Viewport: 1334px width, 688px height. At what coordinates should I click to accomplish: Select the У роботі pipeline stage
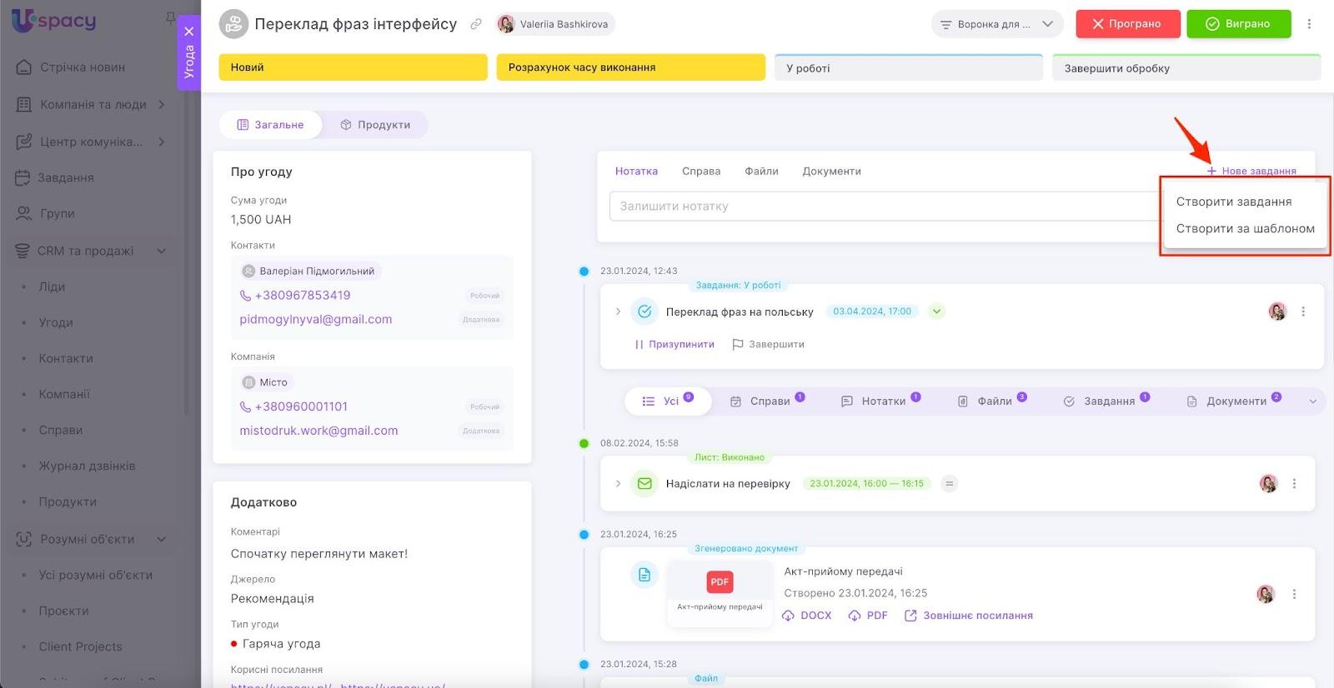[x=908, y=68]
